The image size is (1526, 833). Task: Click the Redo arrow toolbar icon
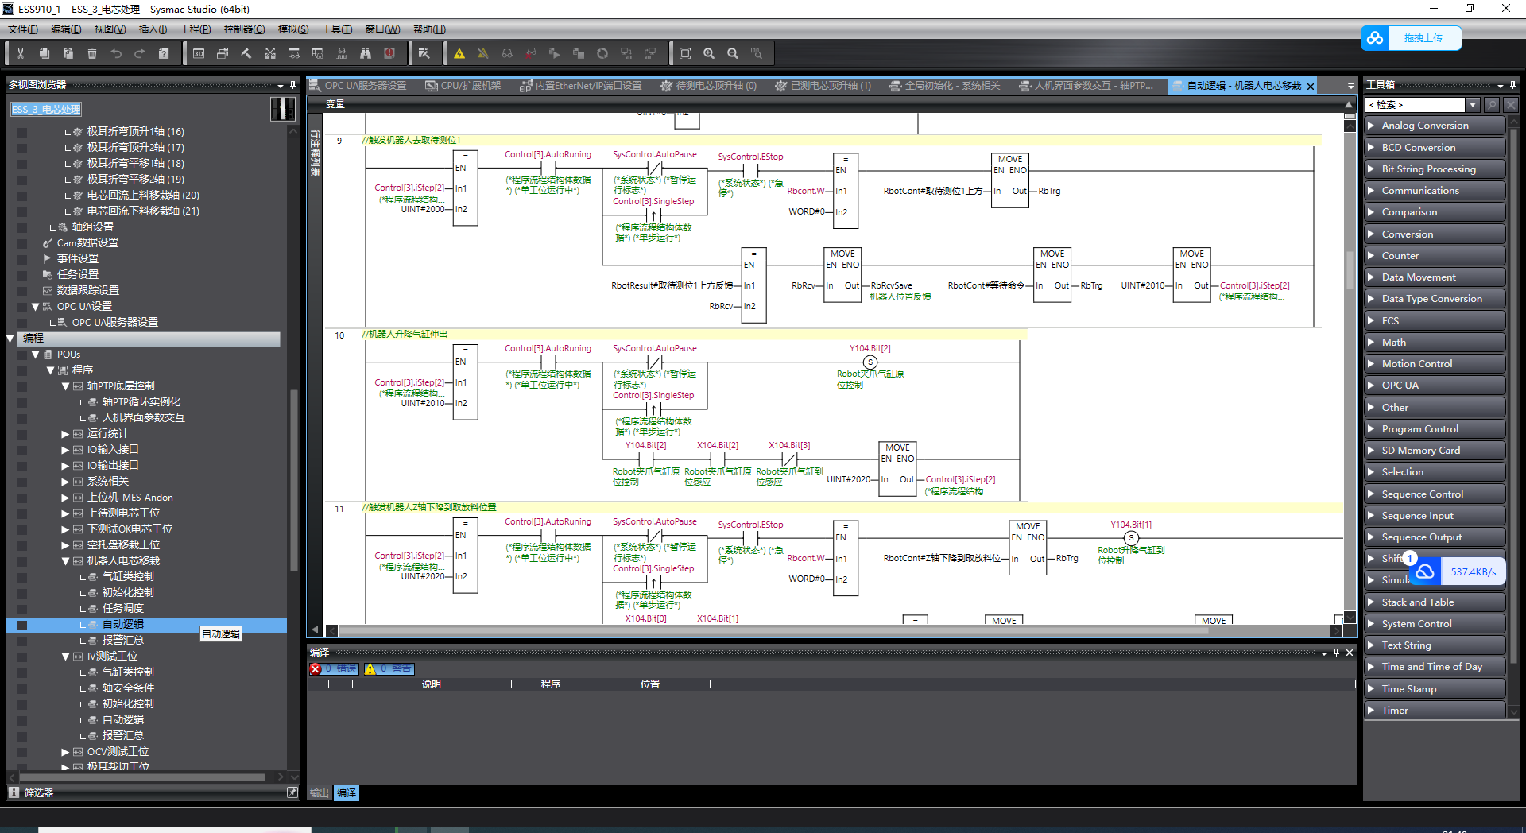140,53
